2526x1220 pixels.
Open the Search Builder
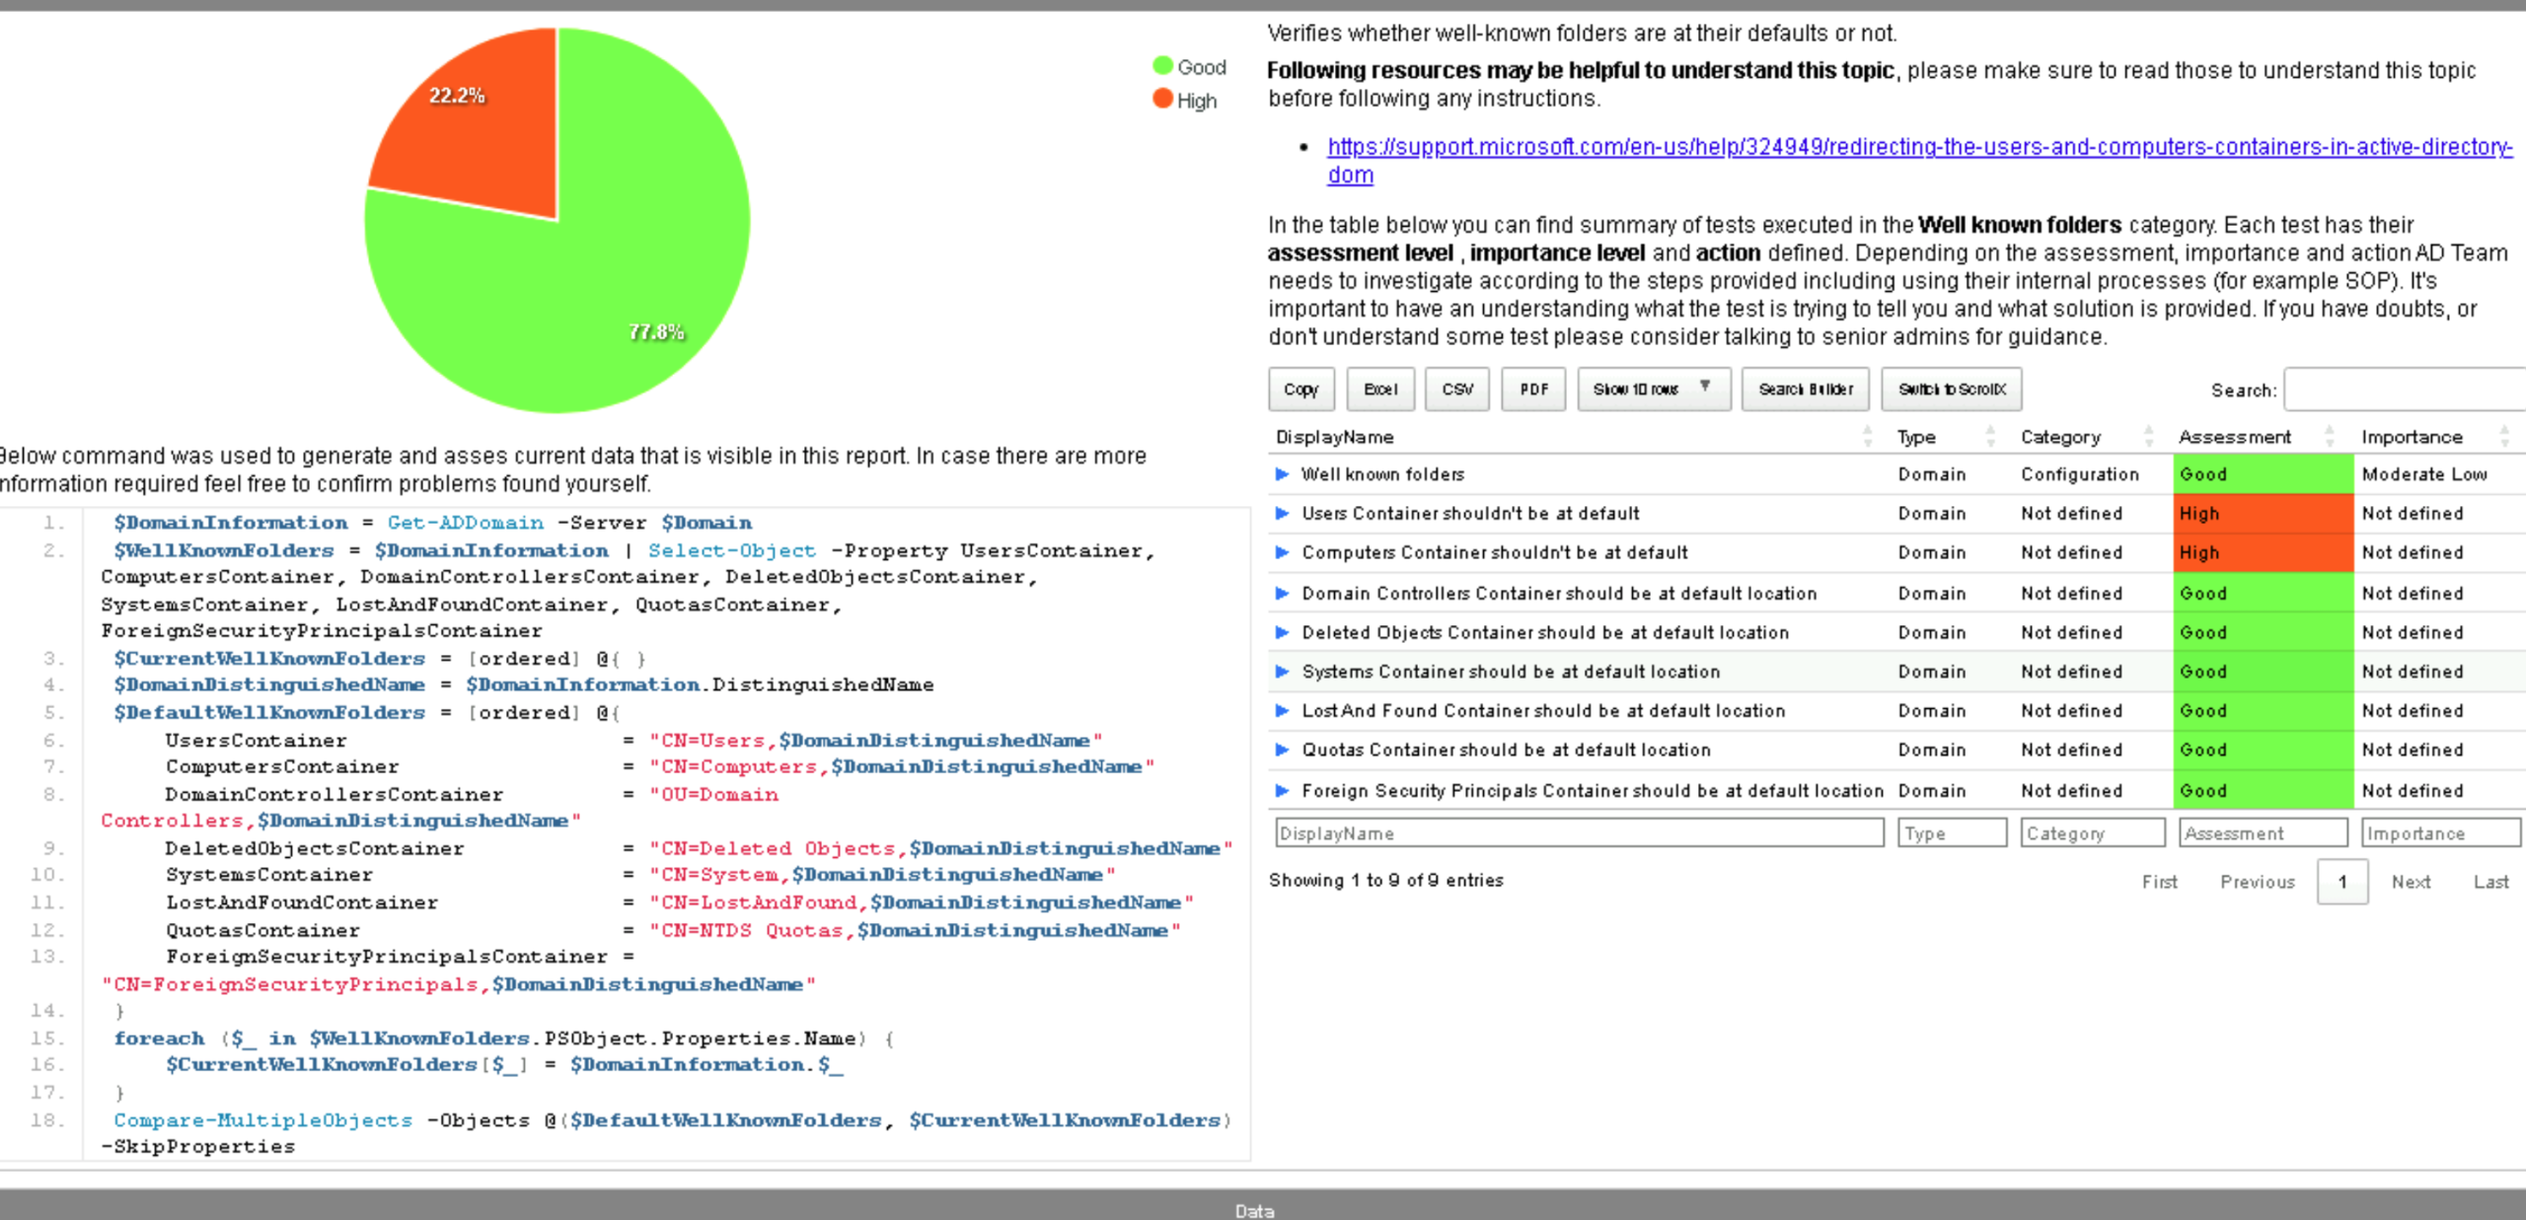(x=1805, y=390)
